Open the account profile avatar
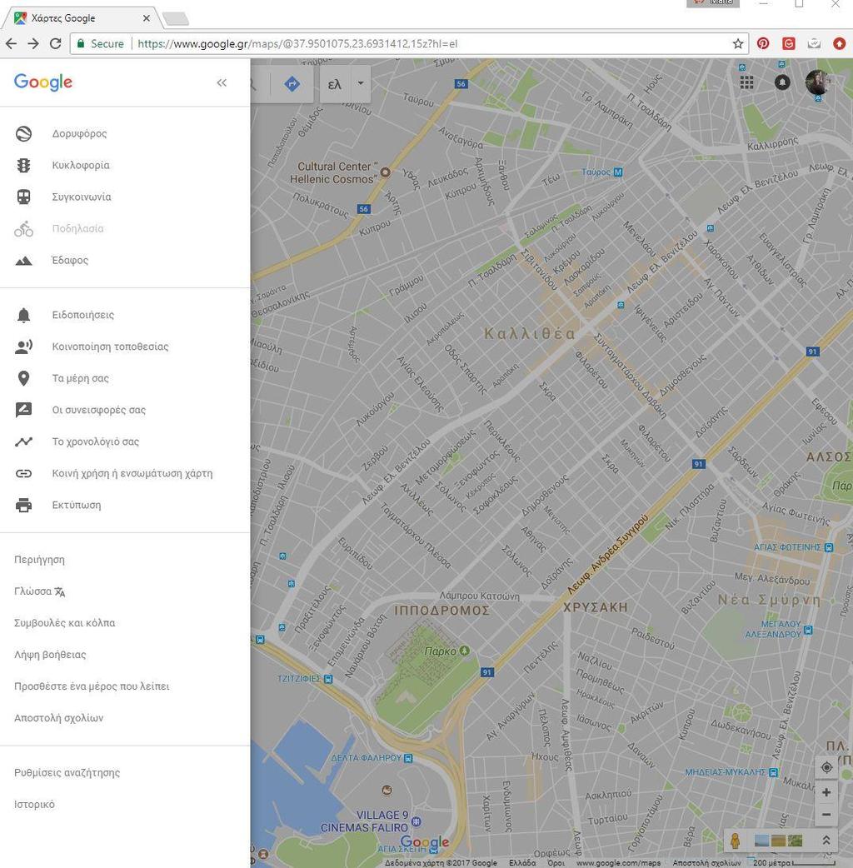Image resolution: width=853 pixels, height=868 pixels. 817,82
